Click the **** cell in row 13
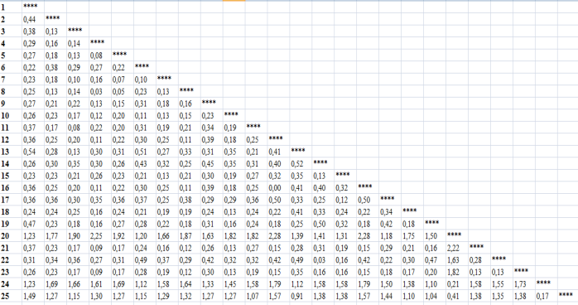 pyautogui.click(x=301, y=152)
